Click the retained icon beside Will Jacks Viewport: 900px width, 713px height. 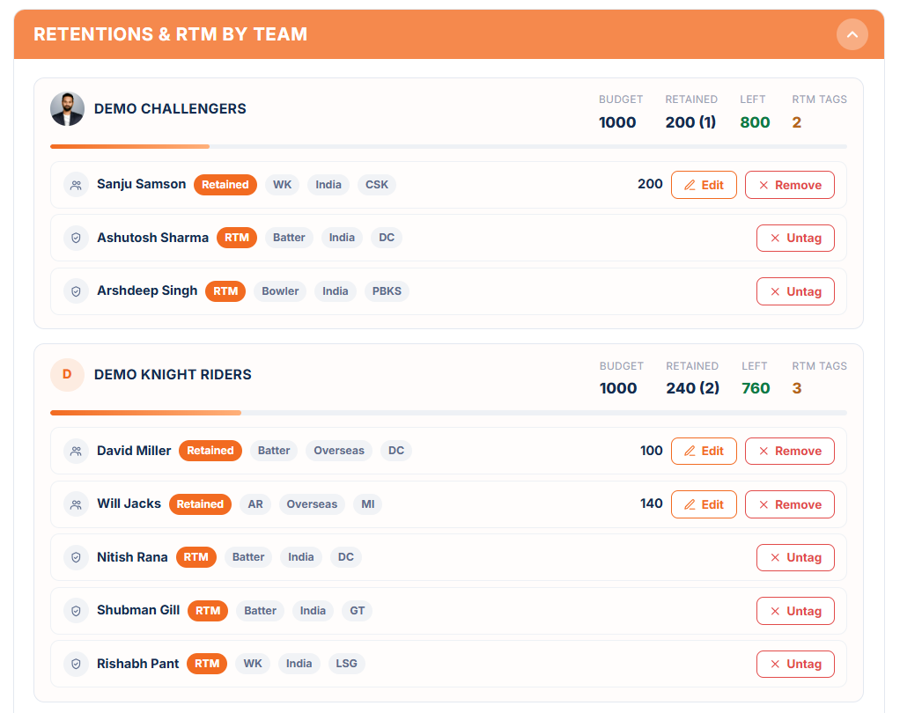click(76, 504)
